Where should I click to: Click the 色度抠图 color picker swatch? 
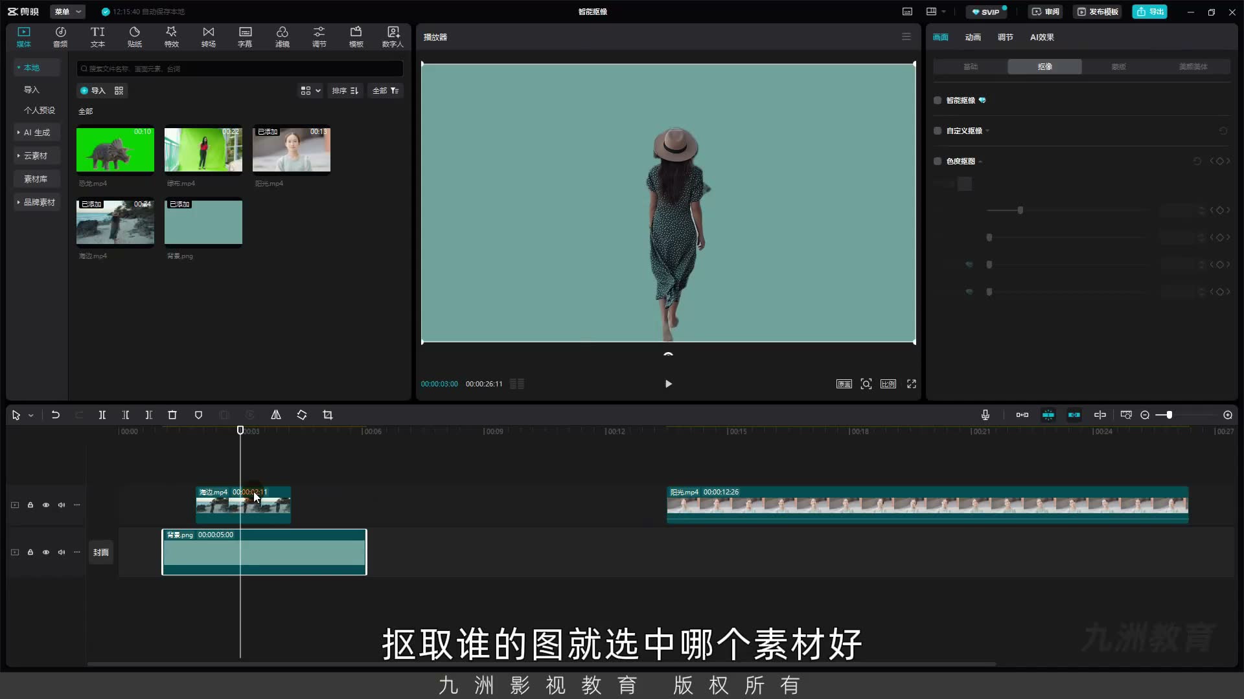click(965, 184)
